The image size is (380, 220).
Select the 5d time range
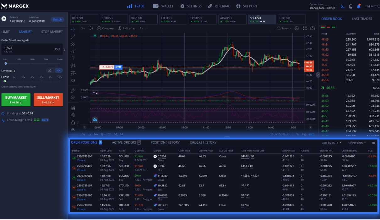point(116,134)
